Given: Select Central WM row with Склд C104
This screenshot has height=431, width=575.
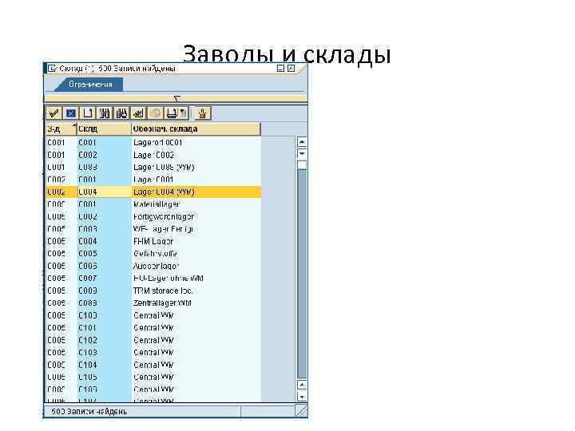Looking at the screenshot, I should coord(153,365).
